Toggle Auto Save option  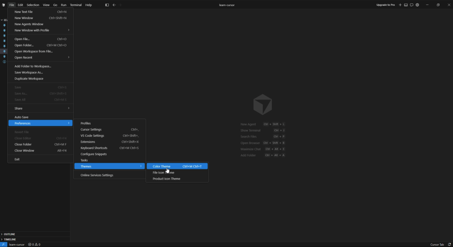pos(40,117)
